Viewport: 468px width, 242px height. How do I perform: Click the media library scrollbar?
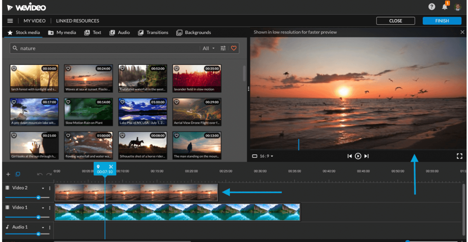point(244,73)
